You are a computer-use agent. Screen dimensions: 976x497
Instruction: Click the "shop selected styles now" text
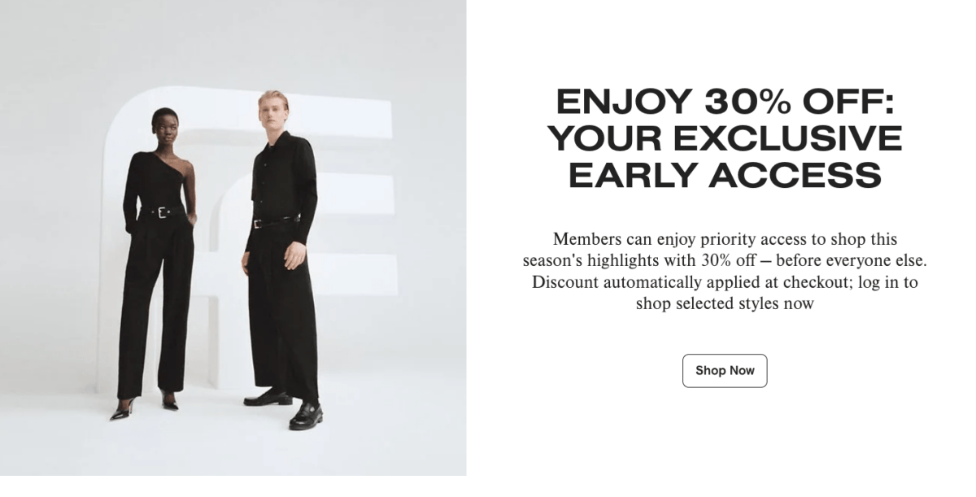pos(725,303)
